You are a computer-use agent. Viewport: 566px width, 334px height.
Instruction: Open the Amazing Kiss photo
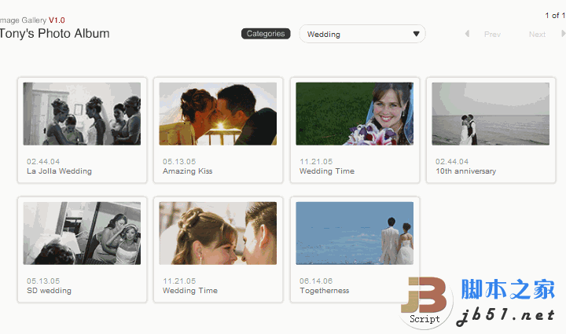(218, 114)
